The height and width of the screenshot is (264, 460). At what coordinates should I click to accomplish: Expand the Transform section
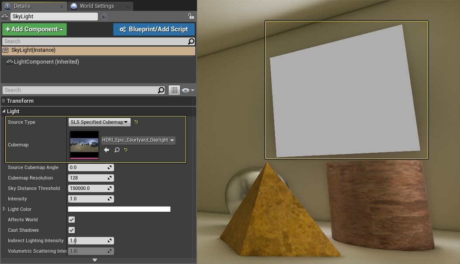coord(3,101)
